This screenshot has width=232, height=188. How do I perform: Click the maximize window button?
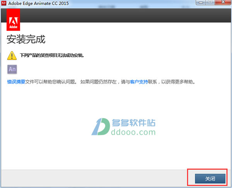tap(210, 2)
